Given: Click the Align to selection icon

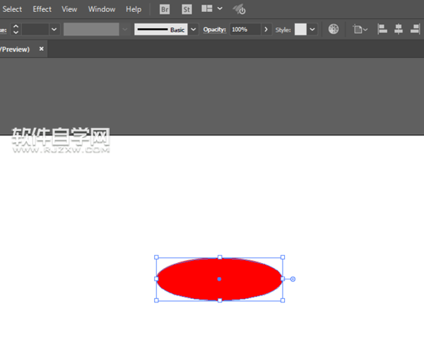Looking at the screenshot, I should (x=360, y=29).
